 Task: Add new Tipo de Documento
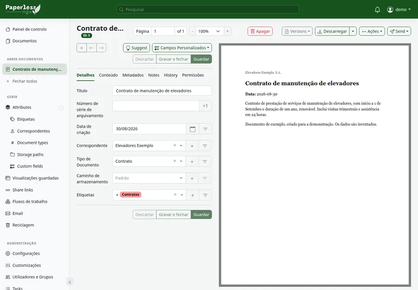(x=192, y=161)
